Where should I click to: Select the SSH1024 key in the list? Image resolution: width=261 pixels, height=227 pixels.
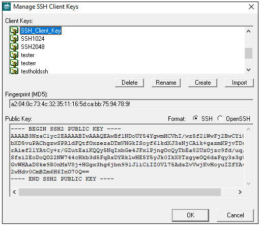tap(33, 39)
